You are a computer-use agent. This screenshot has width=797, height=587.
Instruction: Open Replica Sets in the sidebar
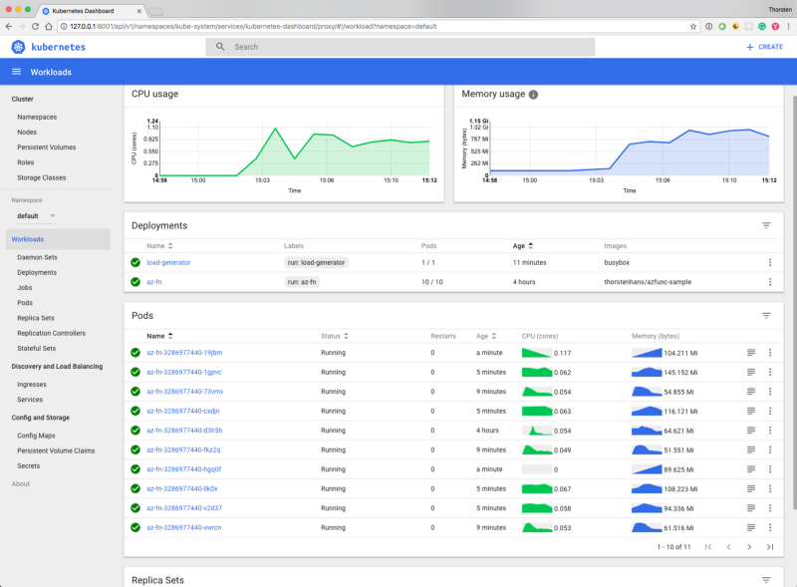click(x=35, y=318)
